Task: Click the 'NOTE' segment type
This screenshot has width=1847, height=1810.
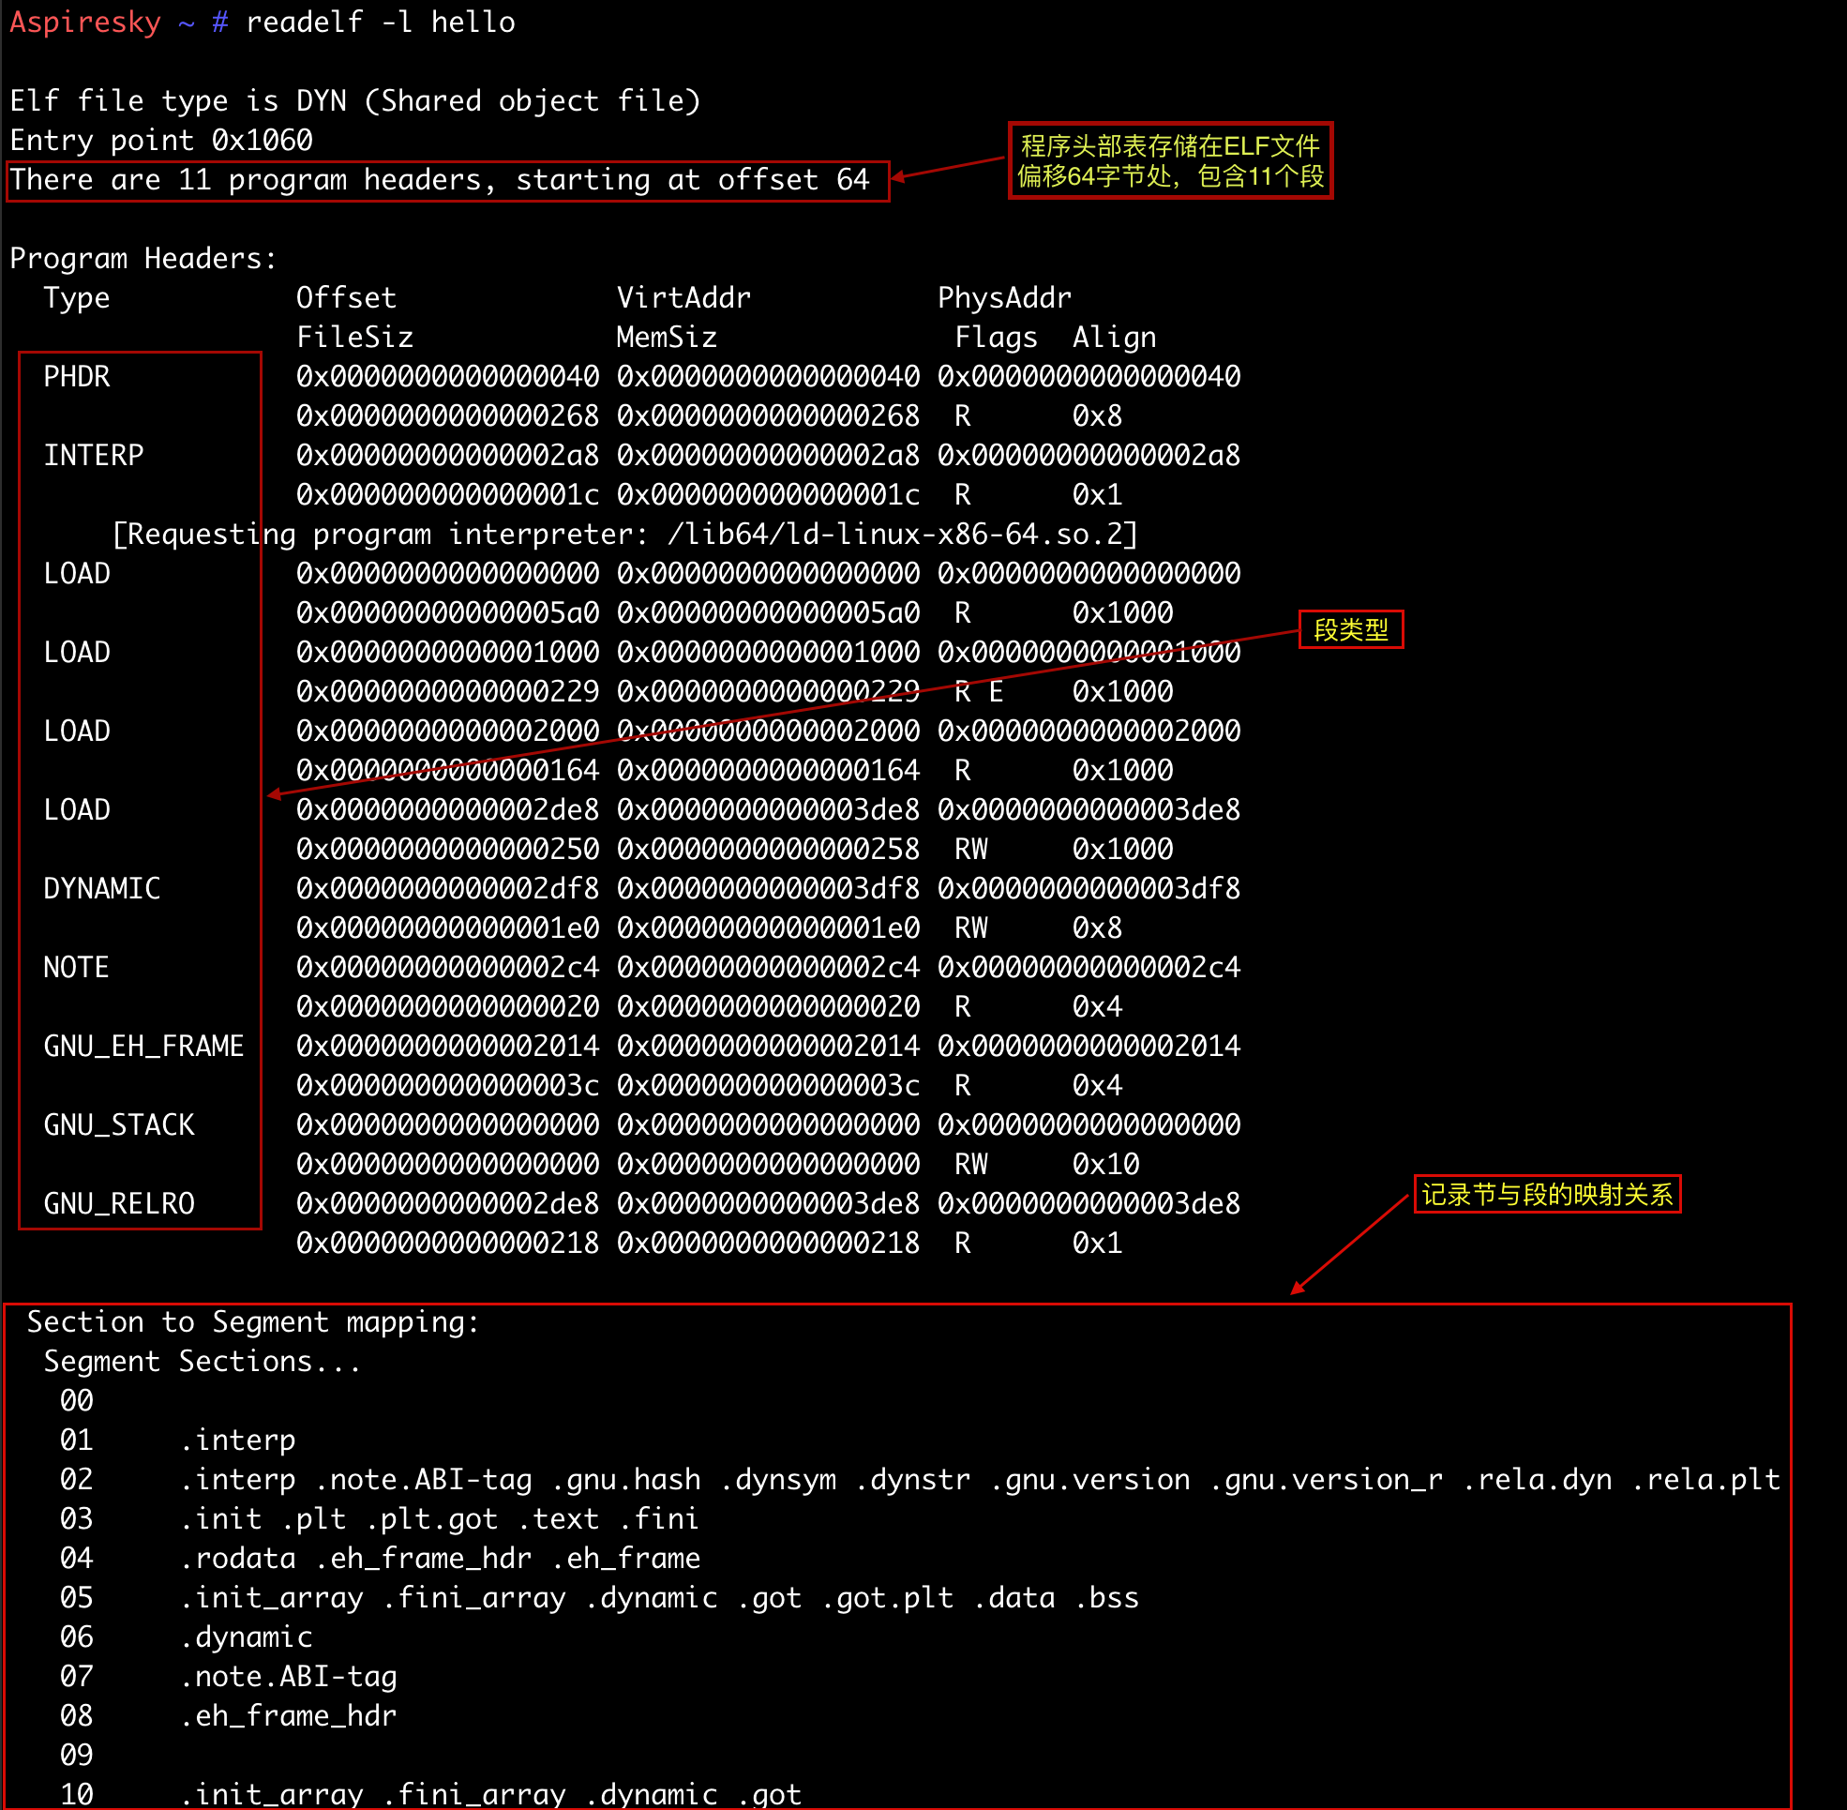Action: [x=77, y=967]
